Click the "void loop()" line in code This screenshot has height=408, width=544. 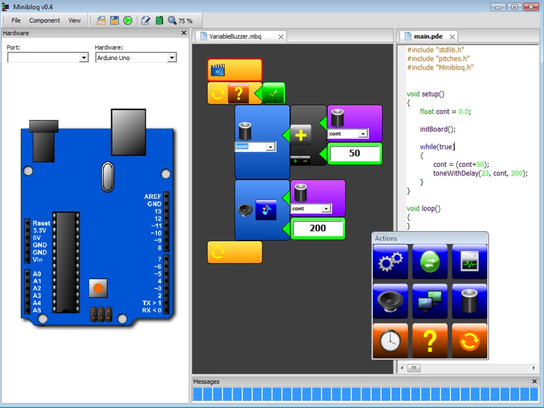pos(423,208)
